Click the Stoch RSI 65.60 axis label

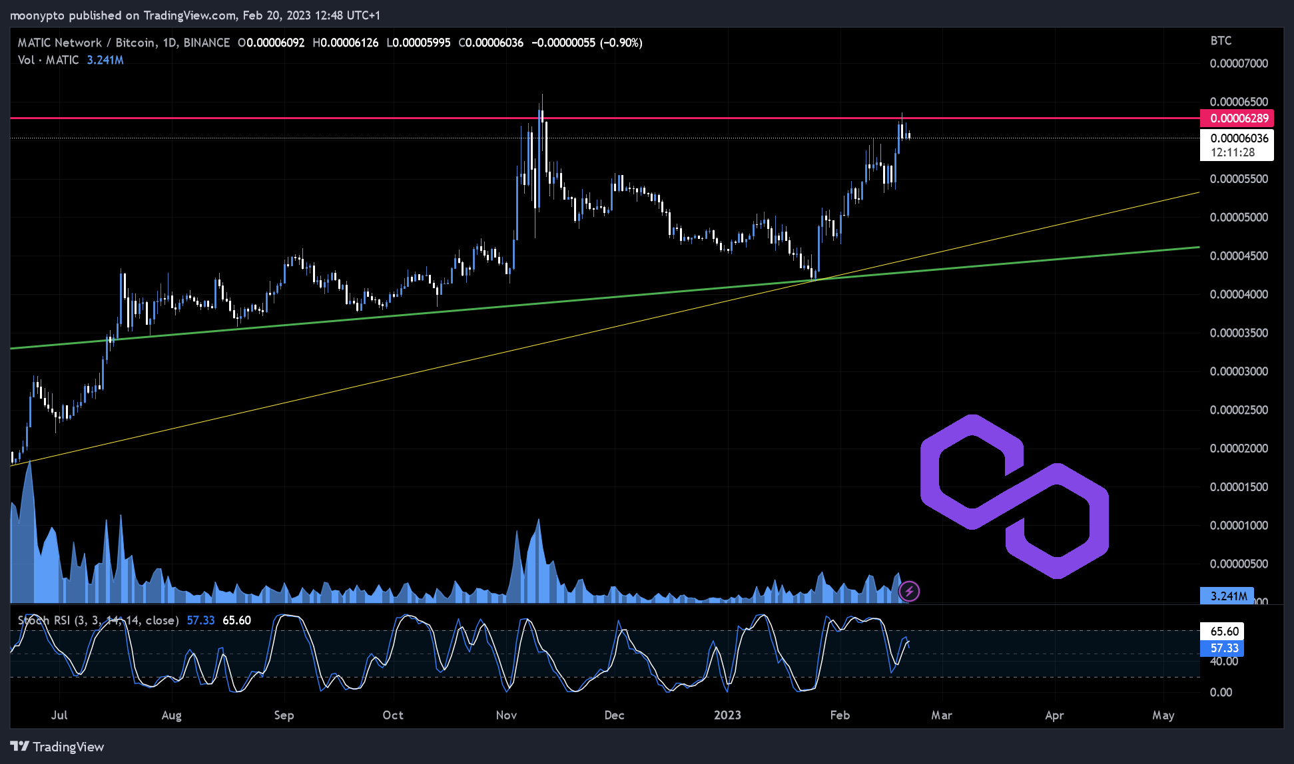(x=1222, y=631)
